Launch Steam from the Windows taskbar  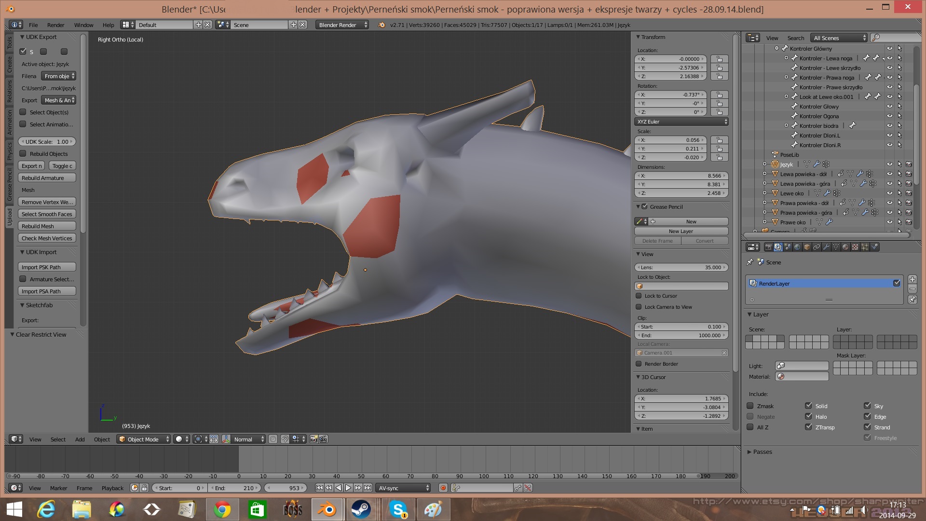pyautogui.click(x=360, y=509)
